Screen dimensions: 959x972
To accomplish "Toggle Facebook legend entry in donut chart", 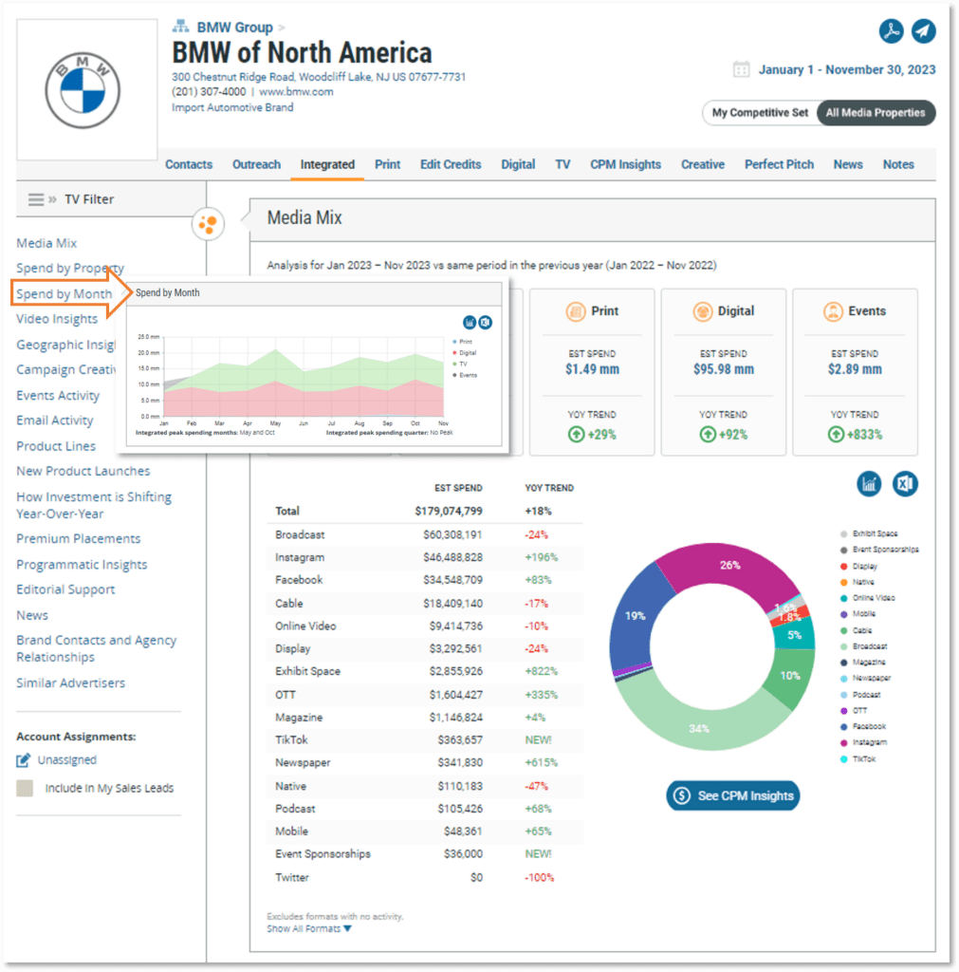I will [863, 726].
